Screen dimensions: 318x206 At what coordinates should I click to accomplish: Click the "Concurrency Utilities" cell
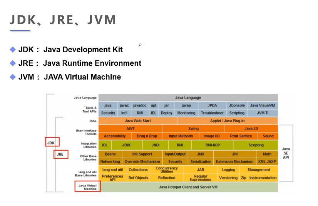167,170
